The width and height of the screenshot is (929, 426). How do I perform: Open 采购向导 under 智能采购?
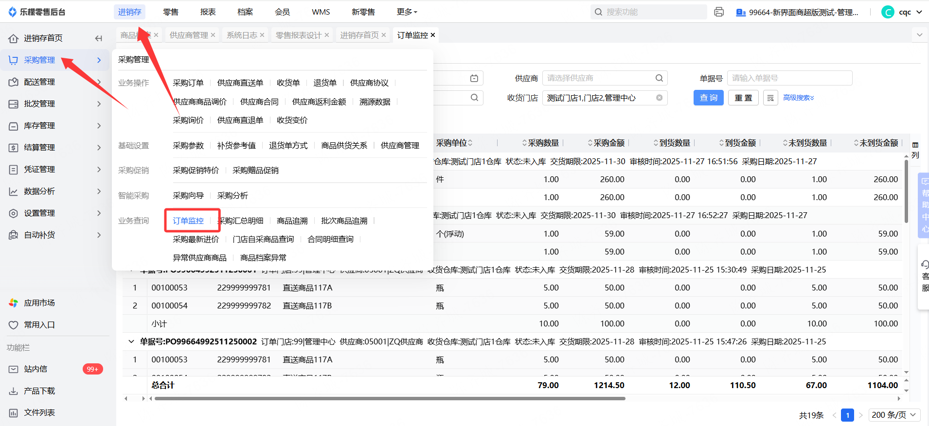188,196
